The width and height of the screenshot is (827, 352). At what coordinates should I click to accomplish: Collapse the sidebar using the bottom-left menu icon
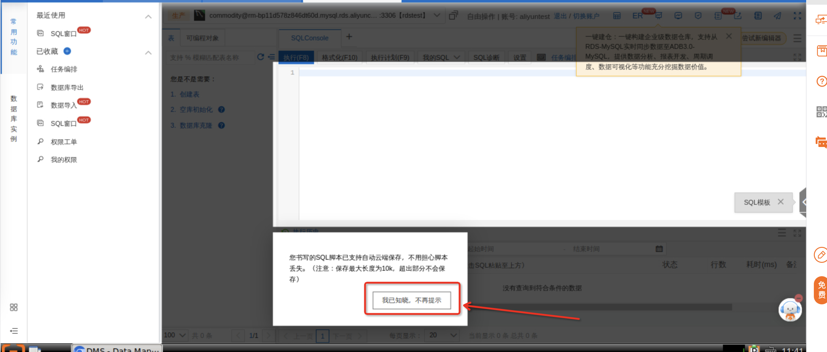13,331
